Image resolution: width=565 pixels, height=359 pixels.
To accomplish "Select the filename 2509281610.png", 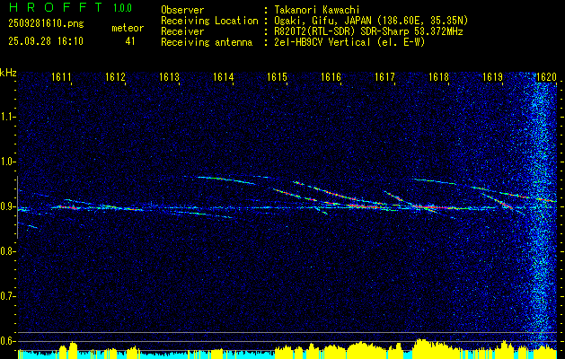I will (46, 23).
